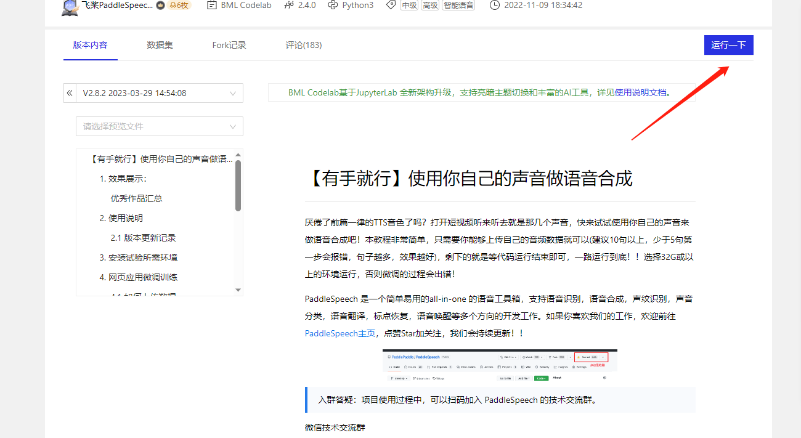Jump to outline item 2. 使用说明
Image resolution: width=801 pixels, height=438 pixels.
coord(121,218)
